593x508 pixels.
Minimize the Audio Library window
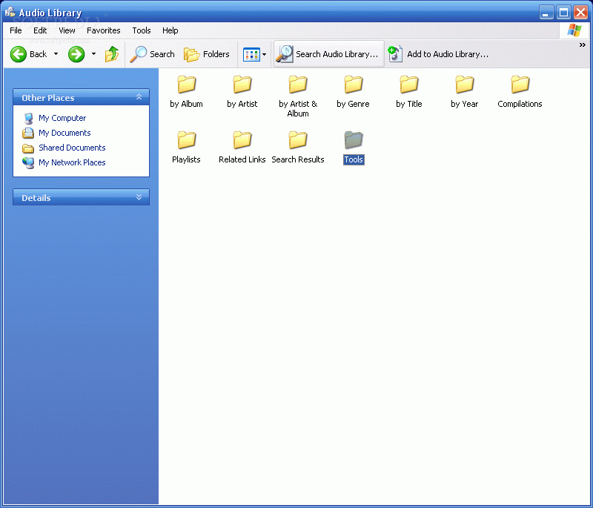[546, 13]
